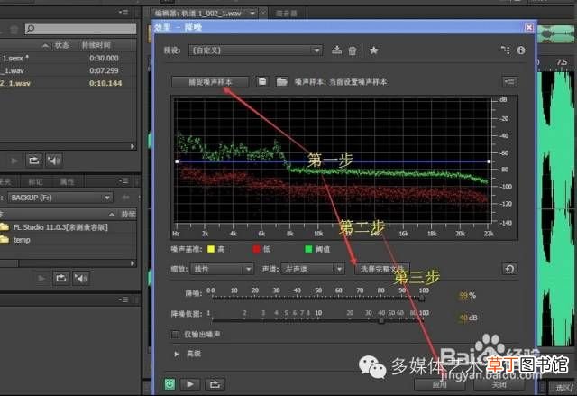Toggle auto-play speaker in Files panel
This screenshot has height=396, width=577.
click(x=54, y=160)
